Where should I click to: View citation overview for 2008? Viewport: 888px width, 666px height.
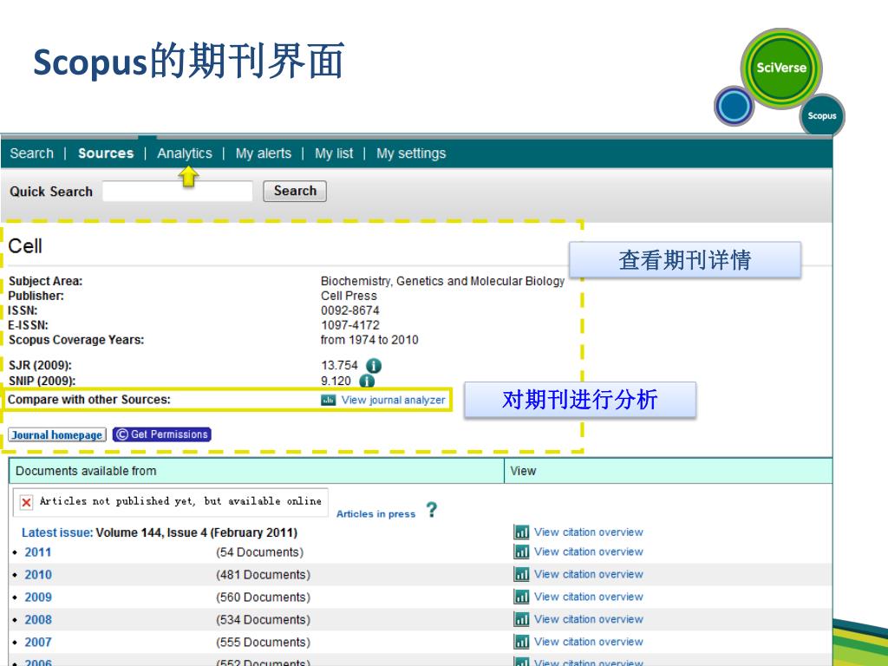[589, 619]
